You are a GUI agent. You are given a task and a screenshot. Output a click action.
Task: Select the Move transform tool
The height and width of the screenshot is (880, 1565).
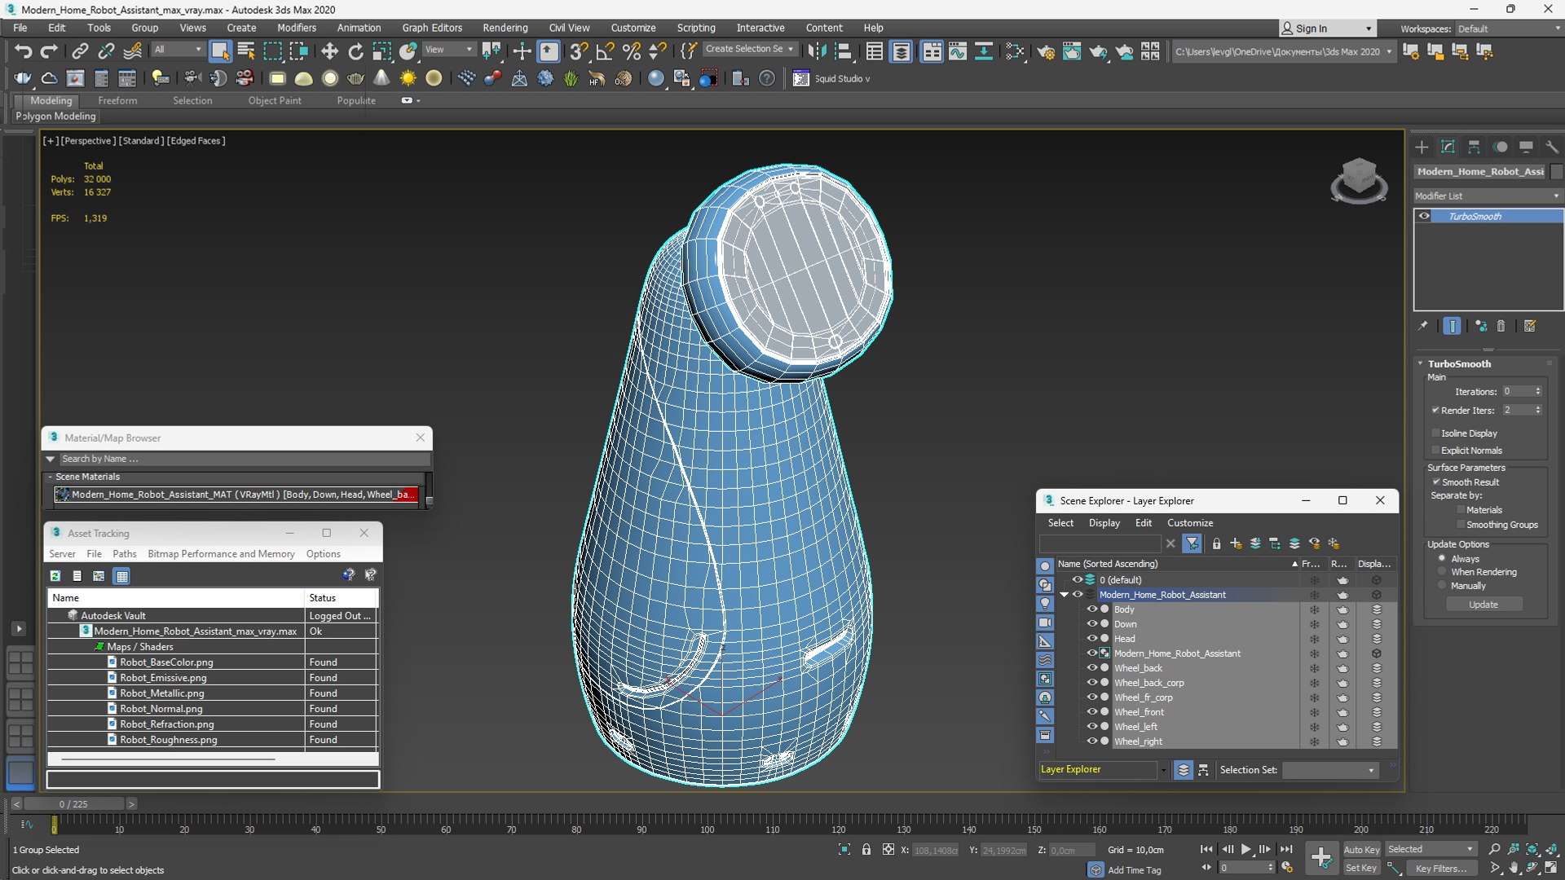329,51
